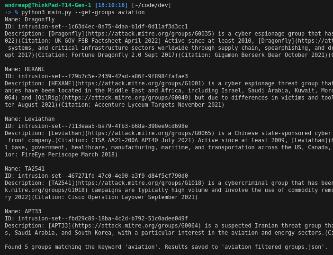Click the Dragonfly intrusion-set ID line
The width and height of the screenshot is (333, 255).
point(103,27)
